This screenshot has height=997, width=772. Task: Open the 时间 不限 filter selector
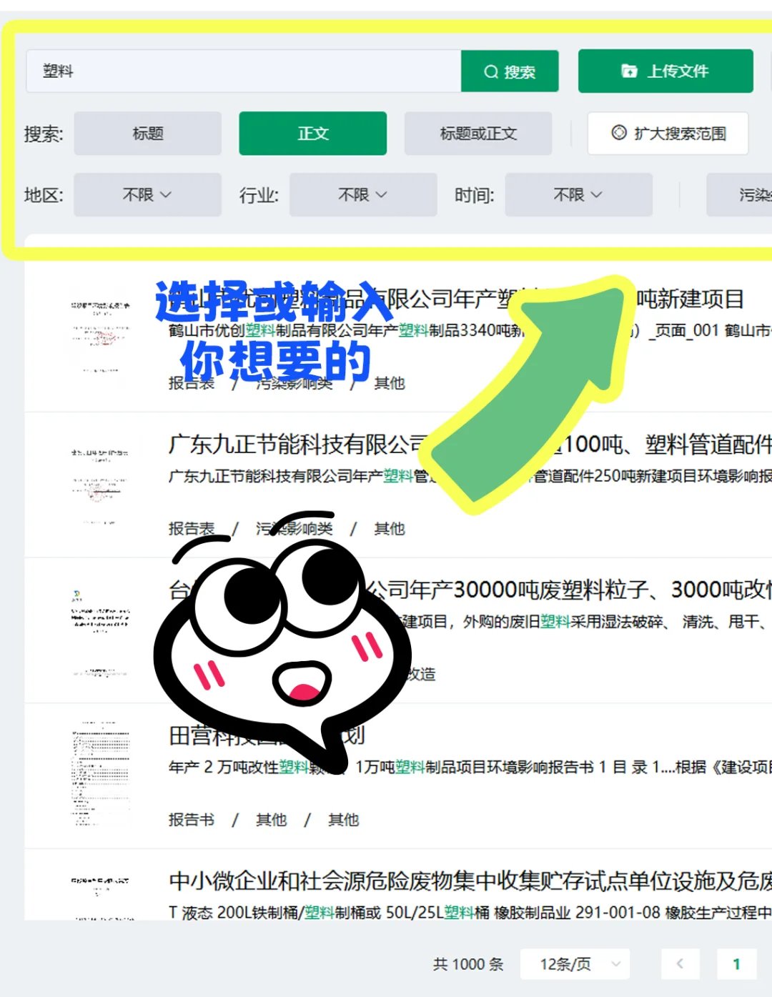(x=578, y=194)
